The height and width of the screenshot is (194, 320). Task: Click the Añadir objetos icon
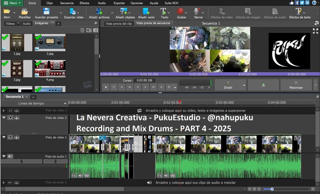click(124, 11)
